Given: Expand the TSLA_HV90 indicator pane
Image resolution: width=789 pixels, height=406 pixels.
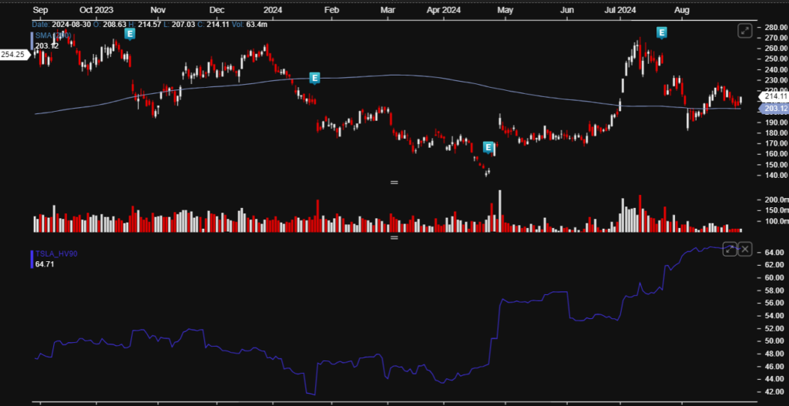Looking at the screenshot, I should click(730, 249).
